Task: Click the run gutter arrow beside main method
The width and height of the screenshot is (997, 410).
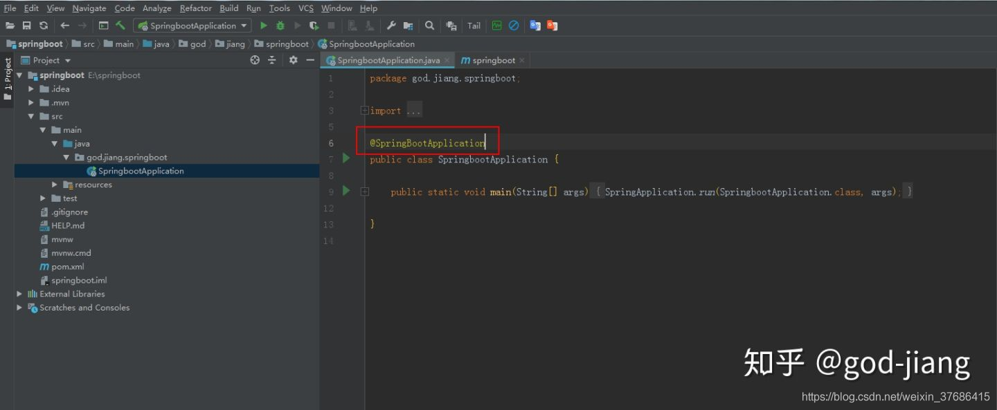Action: coord(346,191)
